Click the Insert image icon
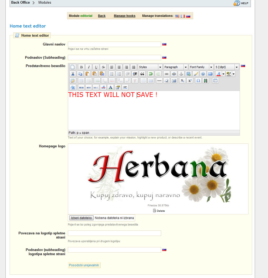 point(188,74)
